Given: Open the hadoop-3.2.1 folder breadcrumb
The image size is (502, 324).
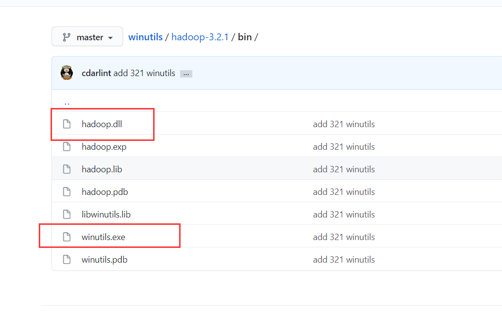Looking at the screenshot, I should point(200,36).
